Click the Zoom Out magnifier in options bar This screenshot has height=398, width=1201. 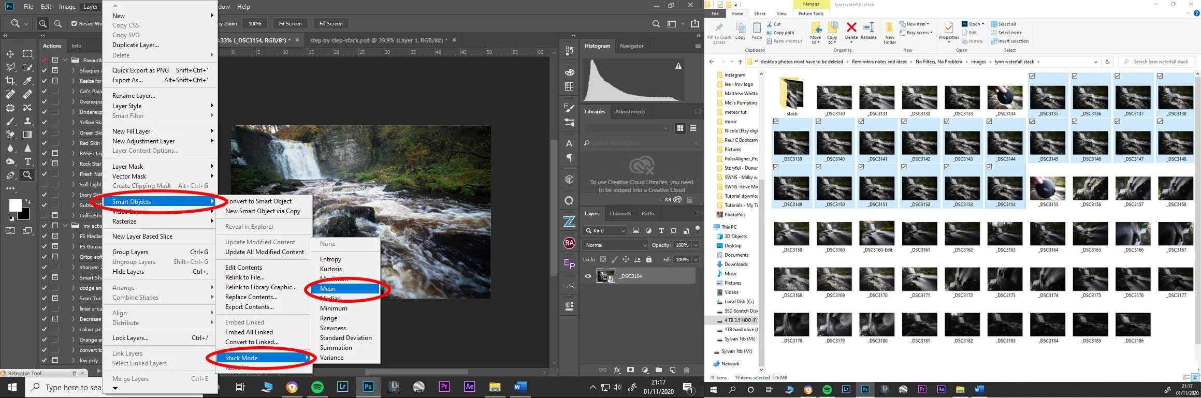click(x=58, y=23)
